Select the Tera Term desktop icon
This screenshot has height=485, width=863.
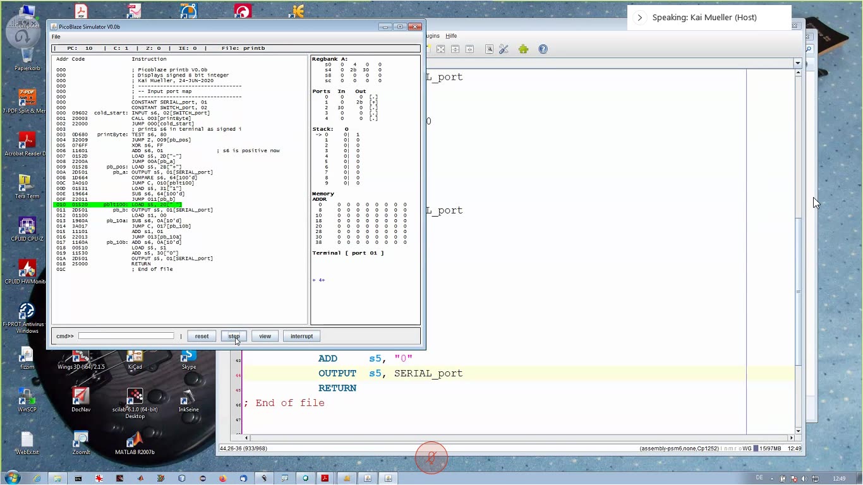pos(26,187)
